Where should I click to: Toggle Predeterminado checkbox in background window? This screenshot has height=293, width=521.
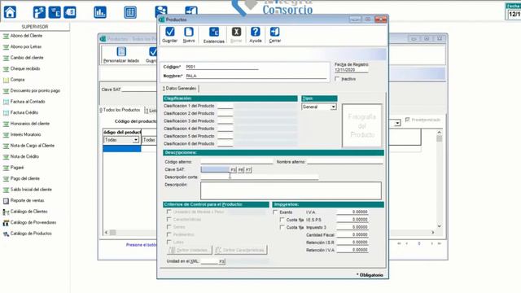pyautogui.click(x=407, y=120)
